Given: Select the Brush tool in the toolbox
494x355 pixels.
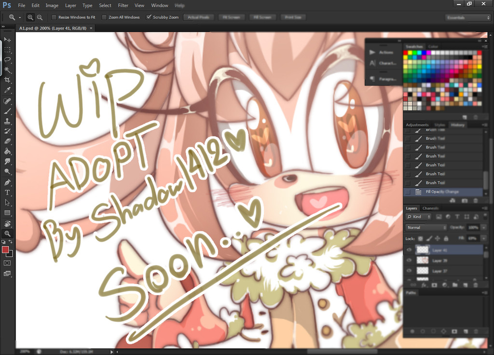Looking at the screenshot, I should tap(7, 111).
